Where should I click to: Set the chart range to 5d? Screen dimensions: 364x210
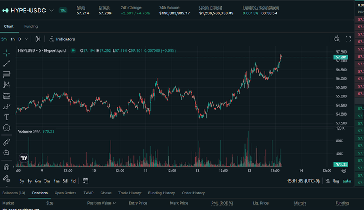[x=65, y=181]
